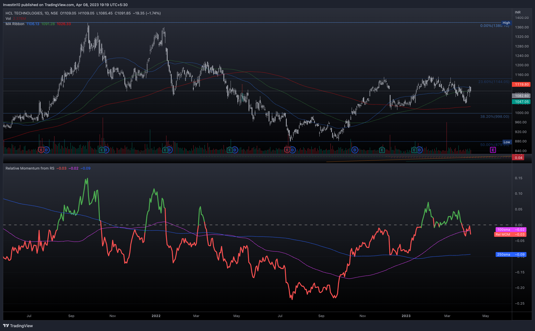This screenshot has height=331, width=535.
Task: Click the lone dividend D marker in October 2022
Action: 355,150
